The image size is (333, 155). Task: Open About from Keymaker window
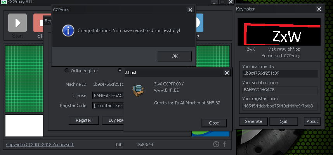(x=312, y=121)
